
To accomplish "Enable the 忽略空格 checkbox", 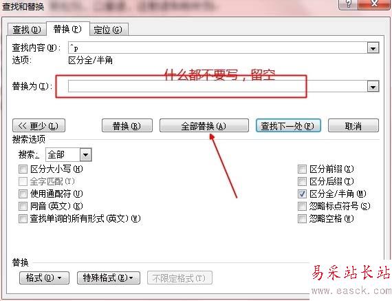I will point(302,218).
